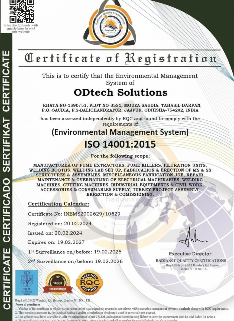Click the gold 14000 badge seal
Viewport: 234px width, 321px height.
57,283
